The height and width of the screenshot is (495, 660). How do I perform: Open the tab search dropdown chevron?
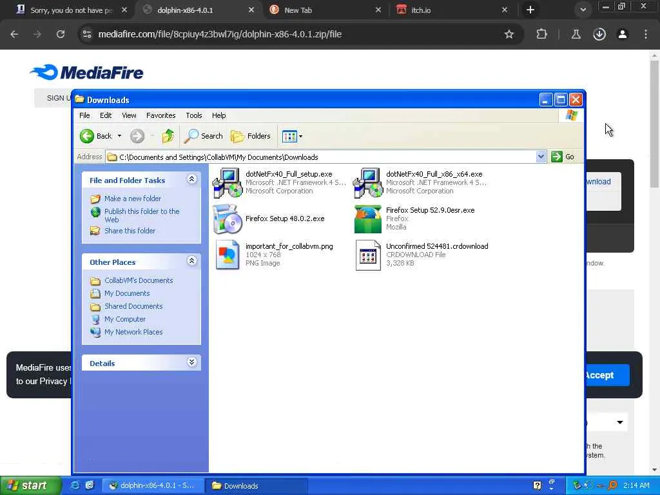coord(583,10)
